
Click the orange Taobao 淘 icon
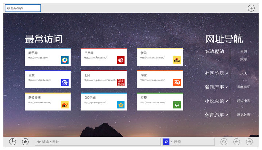coord(177,82)
